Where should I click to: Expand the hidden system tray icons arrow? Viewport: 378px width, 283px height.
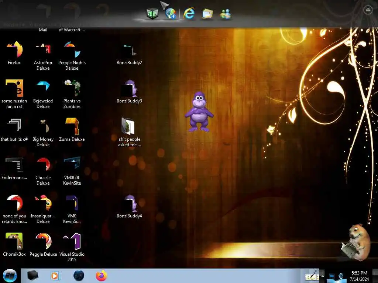pyautogui.click(x=323, y=276)
